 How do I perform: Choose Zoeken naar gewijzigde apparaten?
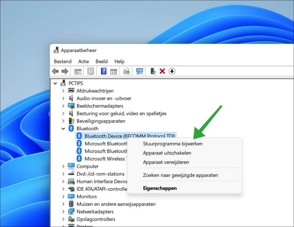(185, 175)
